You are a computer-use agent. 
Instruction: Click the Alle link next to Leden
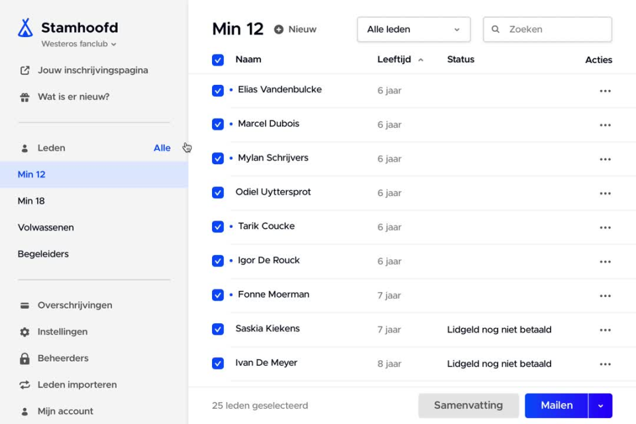tap(162, 148)
